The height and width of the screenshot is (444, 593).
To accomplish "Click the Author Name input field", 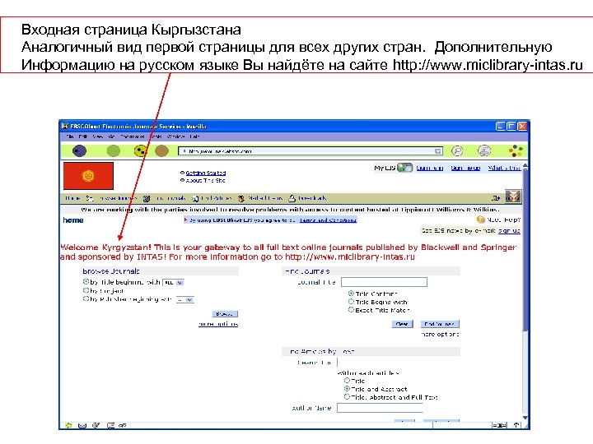I will [380, 408].
